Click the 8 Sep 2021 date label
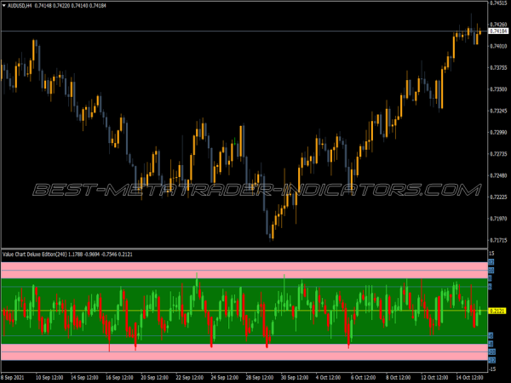The height and width of the screenshot is (383, 511). tap(13, 378)
